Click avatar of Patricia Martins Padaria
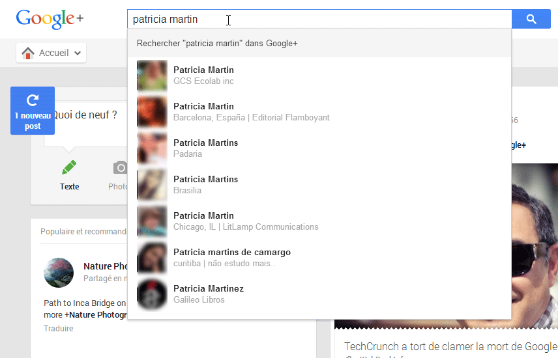 [x=152, y=148]
